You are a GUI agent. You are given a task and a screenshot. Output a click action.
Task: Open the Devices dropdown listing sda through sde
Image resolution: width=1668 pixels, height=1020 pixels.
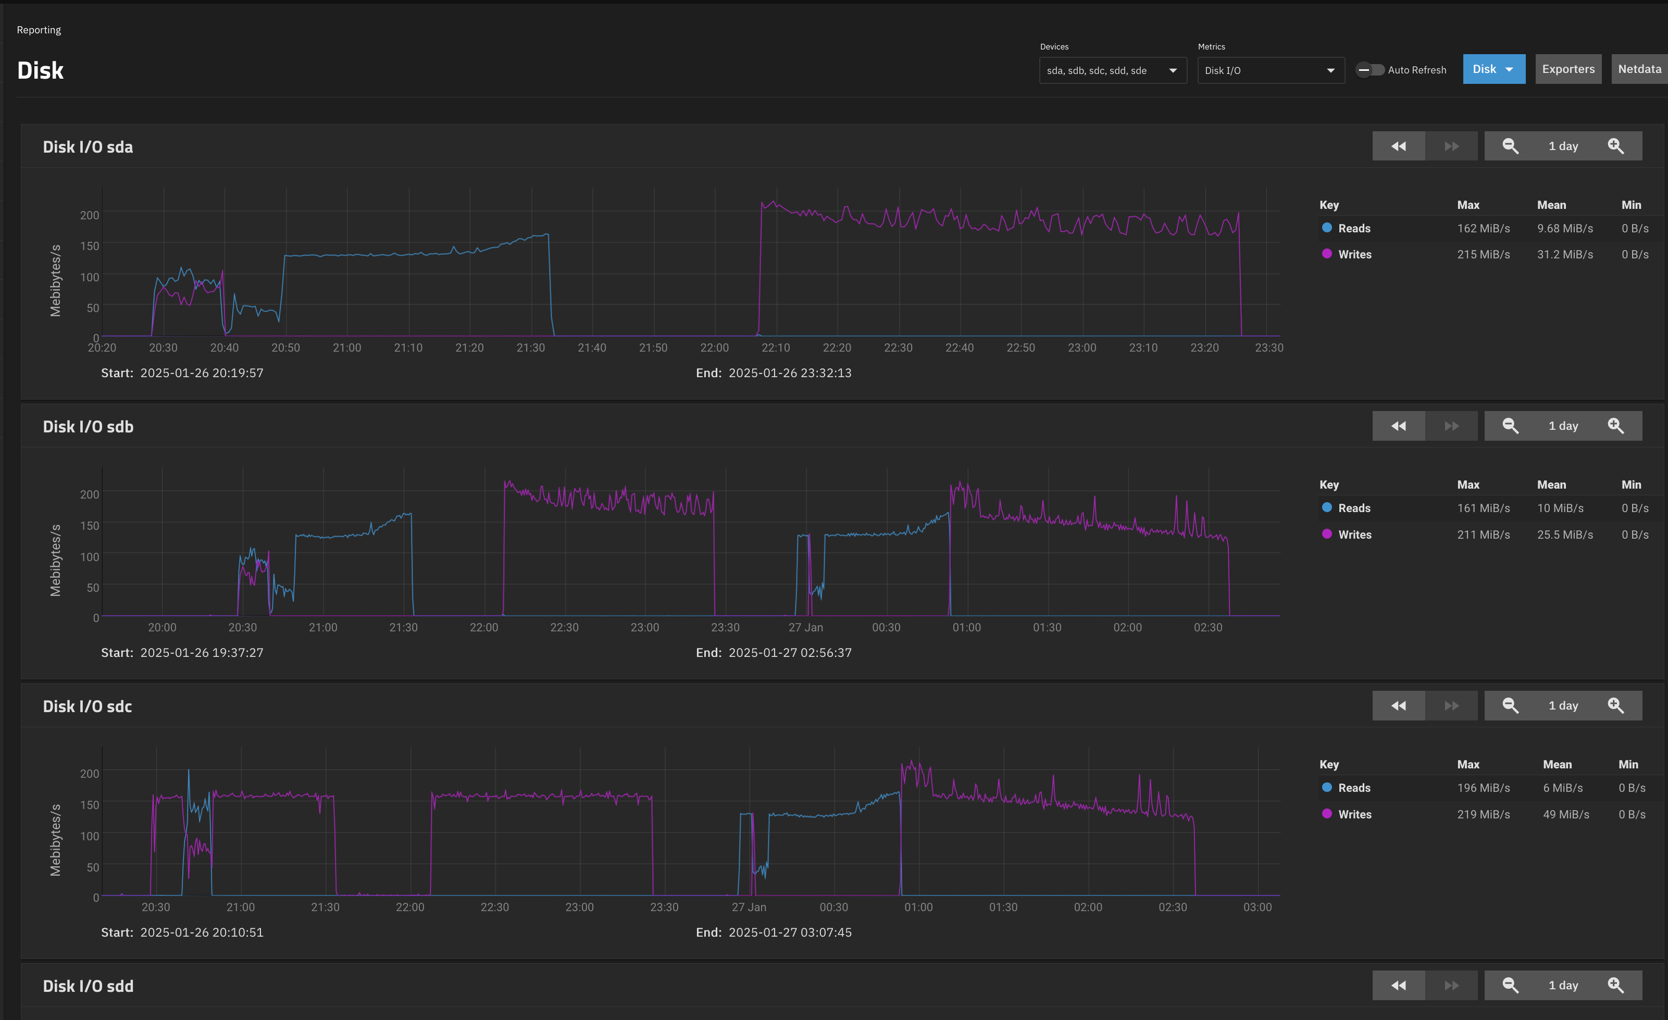(x=1113, y=70)
